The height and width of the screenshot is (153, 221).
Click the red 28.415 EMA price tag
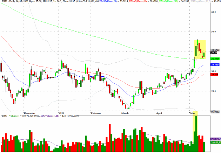[x=214, y=74]
